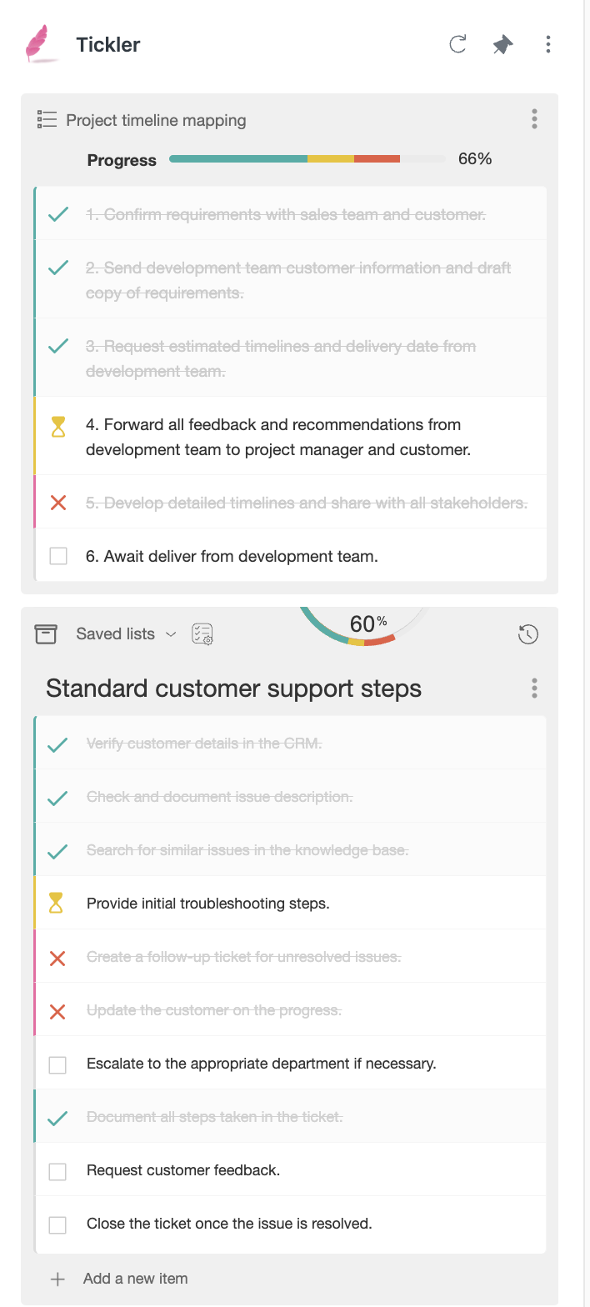Open the Standard customer support steps options menu
The width and height of the screenshot is (590, 1307).
point(534,688)
